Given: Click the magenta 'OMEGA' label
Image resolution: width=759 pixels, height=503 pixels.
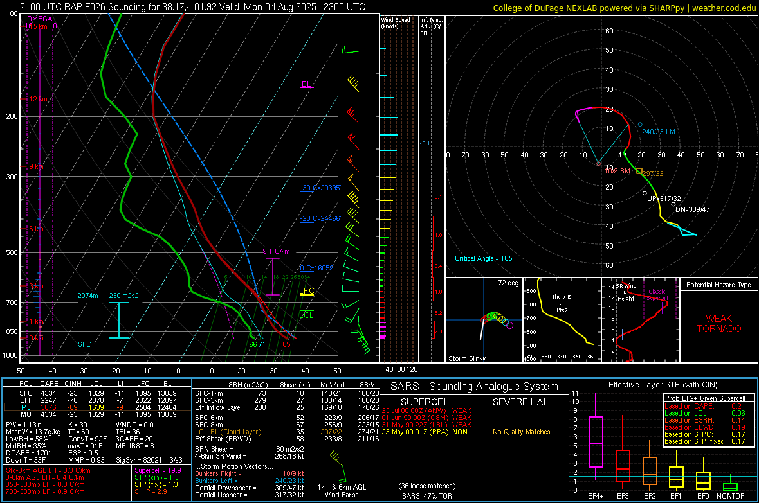Looking at the screenshot, I should coord(40,19).
